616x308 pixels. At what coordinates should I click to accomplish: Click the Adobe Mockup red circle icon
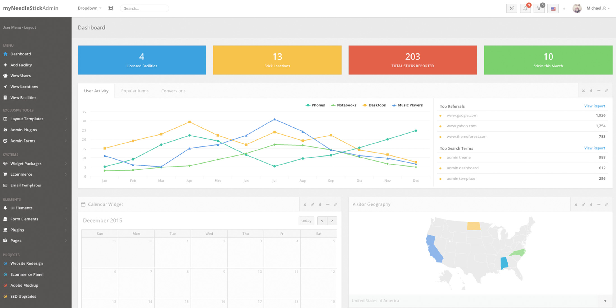5,285
